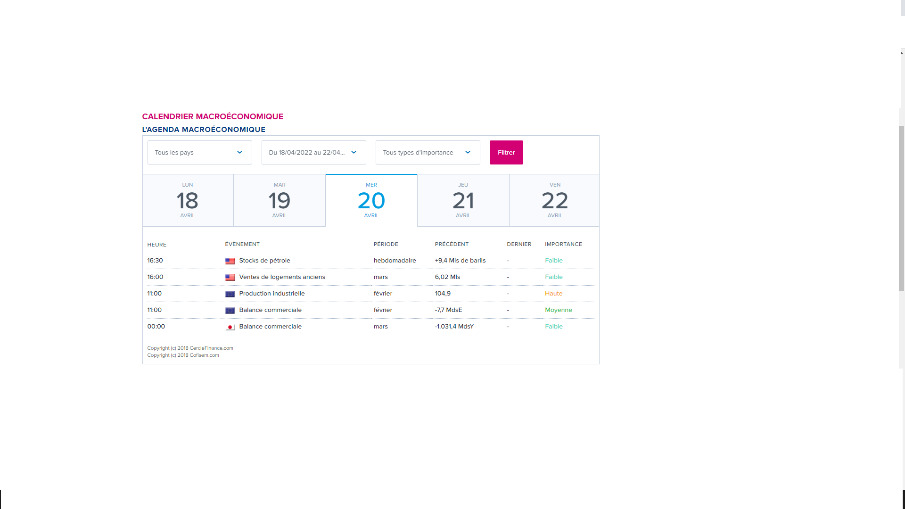Select the Mardi 19 Avril tab
This screenshot has width=905, height=509.
[x=280, y=200]
